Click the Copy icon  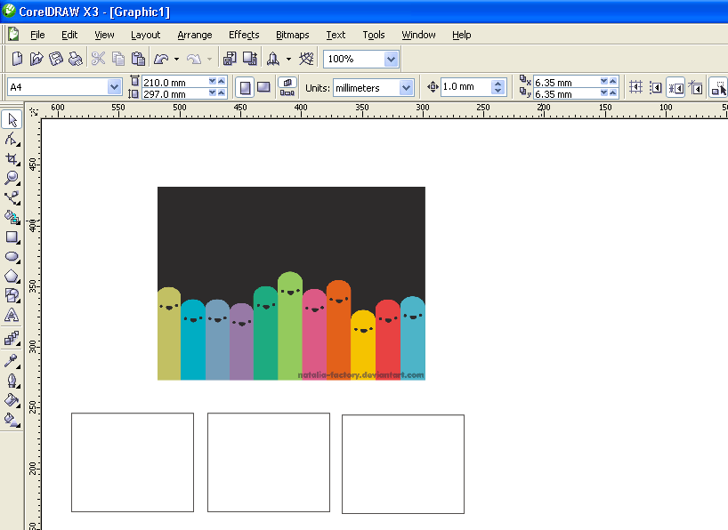tap(118, 59)
